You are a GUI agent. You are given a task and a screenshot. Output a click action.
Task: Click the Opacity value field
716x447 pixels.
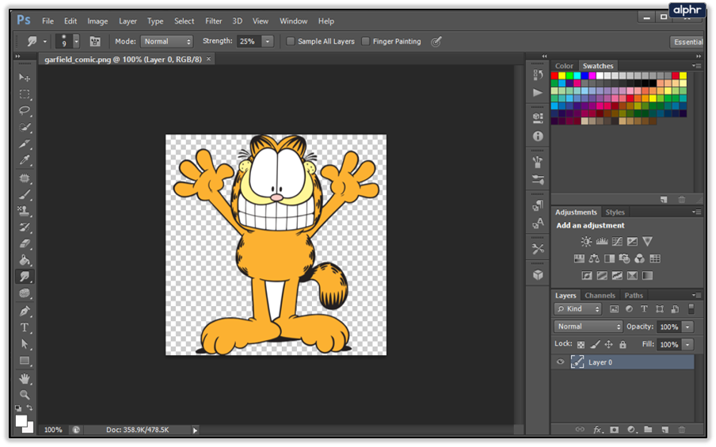point(668,327)
